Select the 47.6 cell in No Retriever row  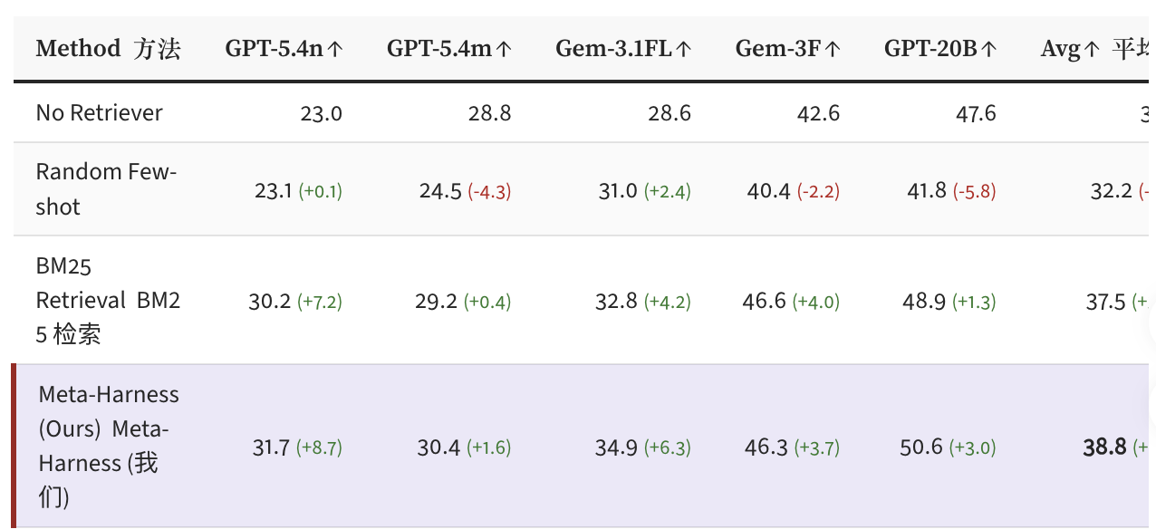(975, 113)
